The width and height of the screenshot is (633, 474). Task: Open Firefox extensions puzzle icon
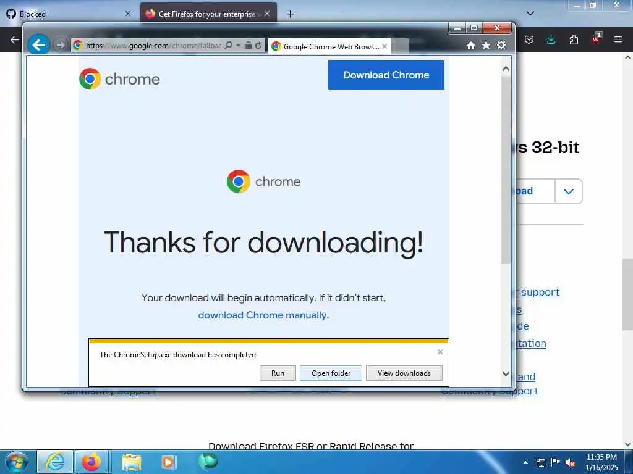574,39
